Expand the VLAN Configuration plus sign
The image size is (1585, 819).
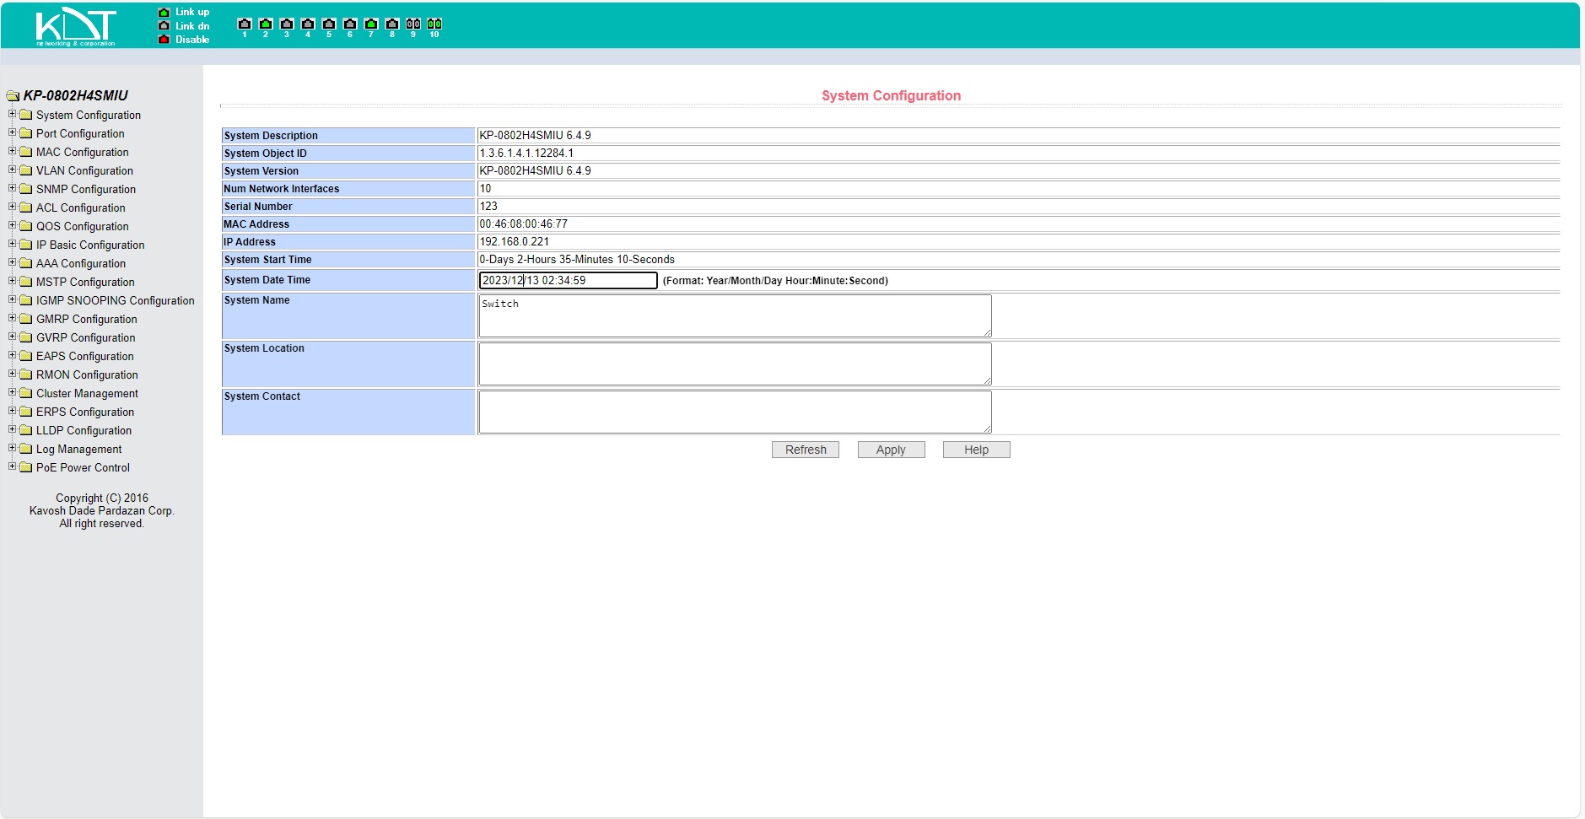(12, 170)
